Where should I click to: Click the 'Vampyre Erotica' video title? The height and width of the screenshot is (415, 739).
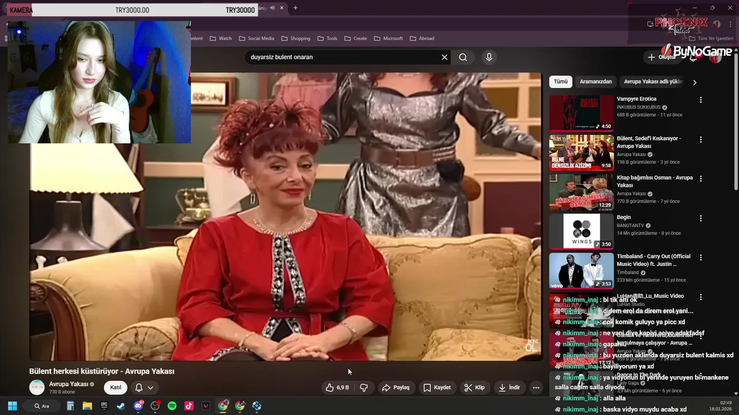coord(636,99)
